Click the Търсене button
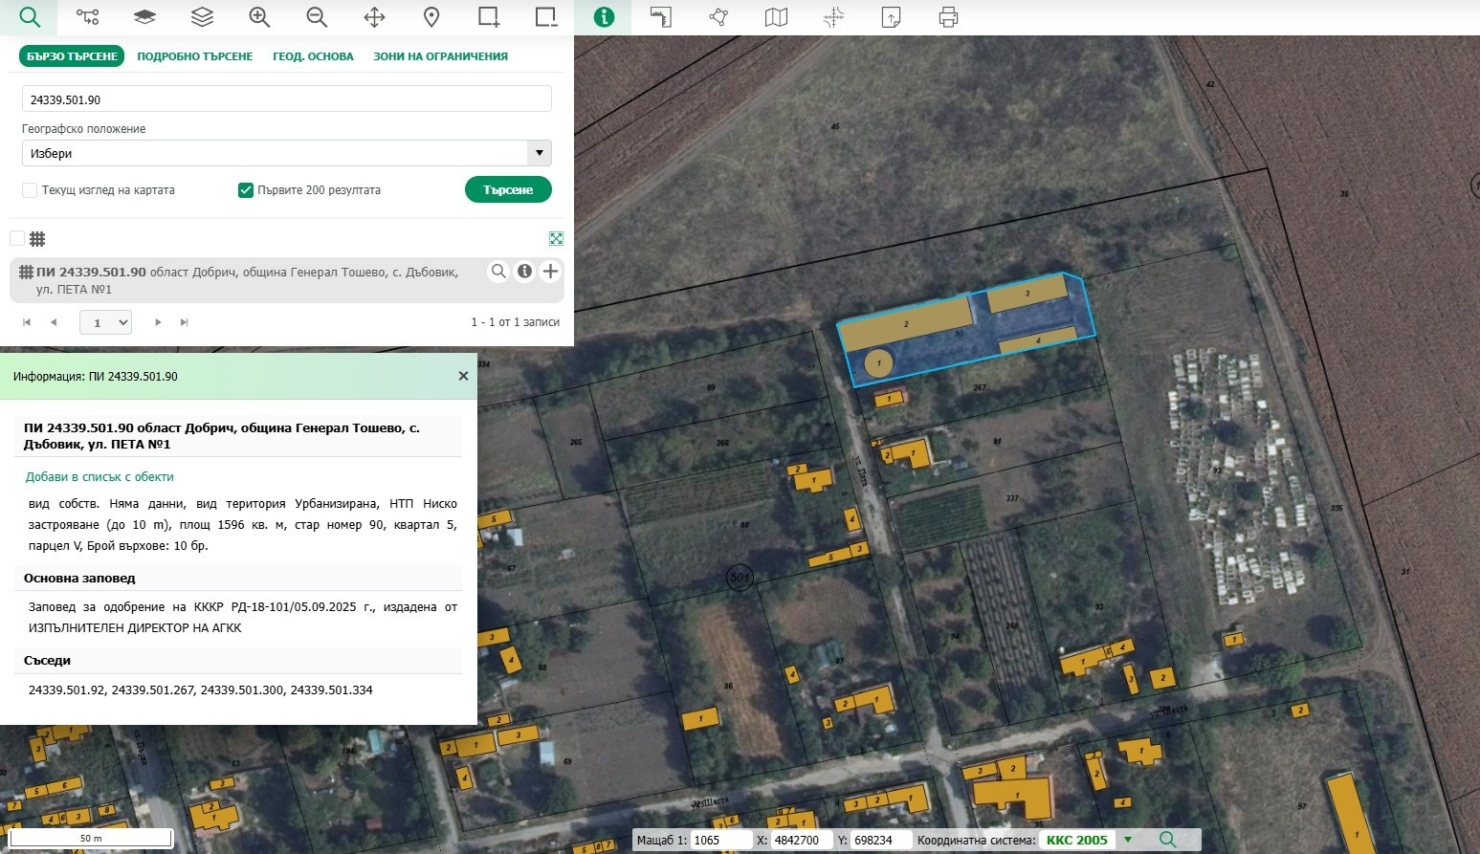 coord(508,189)
